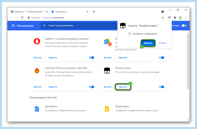Click the Презентации app icon
The width and height of the screenshot is (197, 129).
click(x=107, y=109)
